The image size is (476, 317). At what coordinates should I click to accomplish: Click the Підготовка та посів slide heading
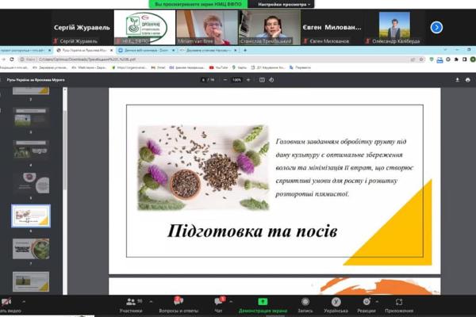pyautogui.click(x=252, y=231)
